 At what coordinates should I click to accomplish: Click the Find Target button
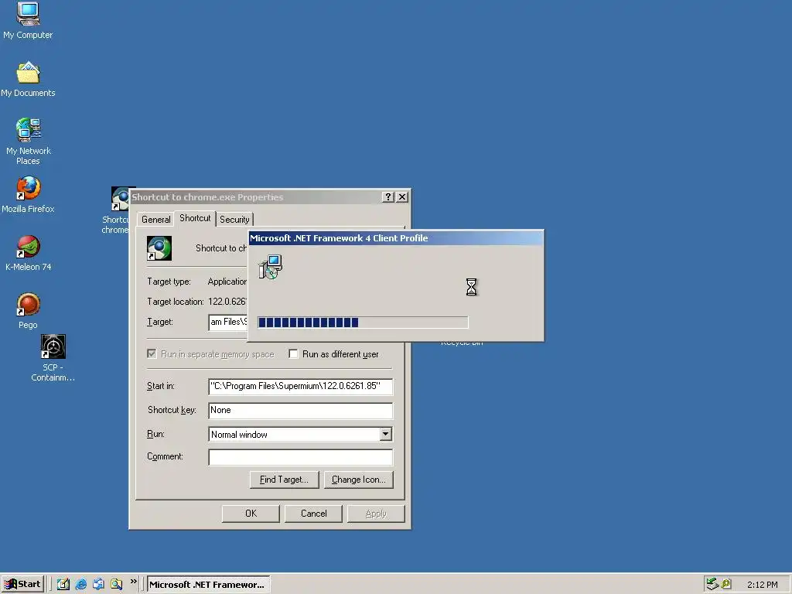click(x=285, y=480)
